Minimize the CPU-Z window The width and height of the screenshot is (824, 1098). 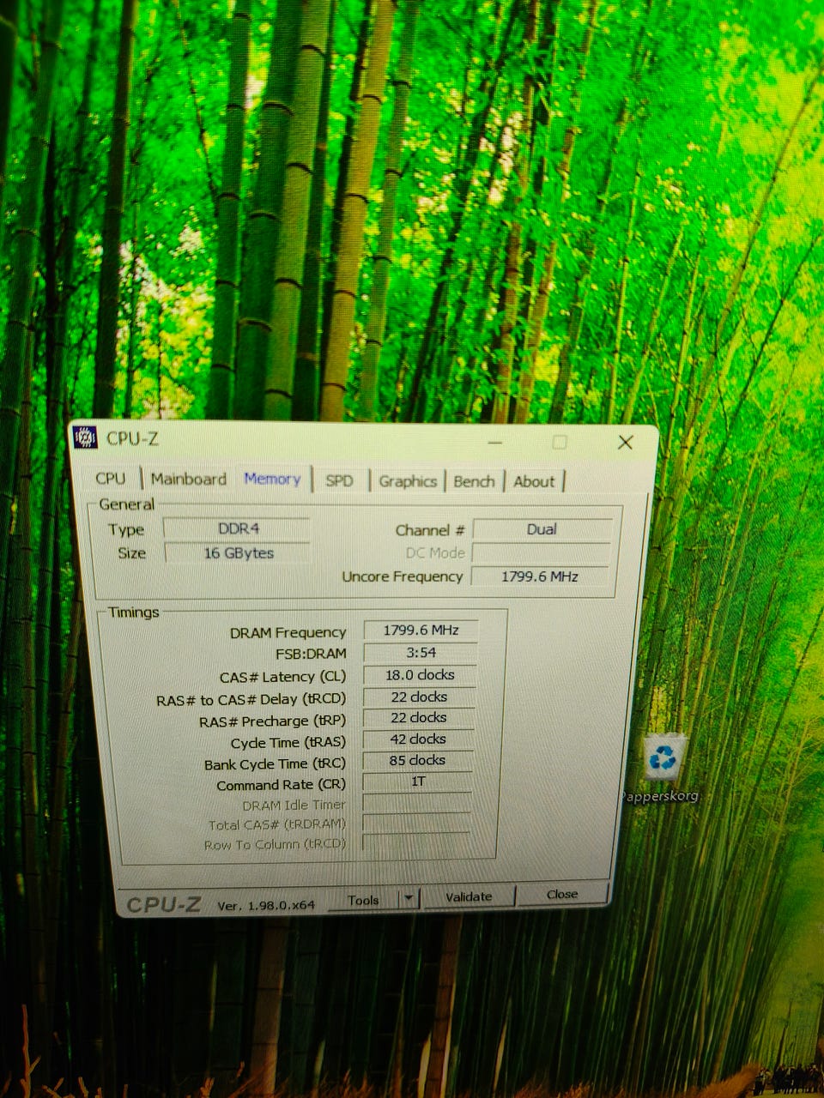point(495,443)
